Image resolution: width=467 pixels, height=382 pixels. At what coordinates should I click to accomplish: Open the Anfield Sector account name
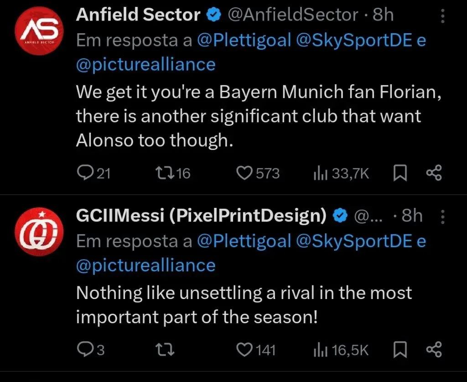138,15
